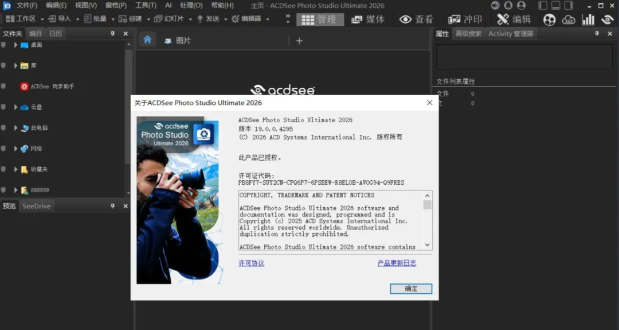
Task: Close the About ACDSee dialog
Action: (x=429, y=103)
